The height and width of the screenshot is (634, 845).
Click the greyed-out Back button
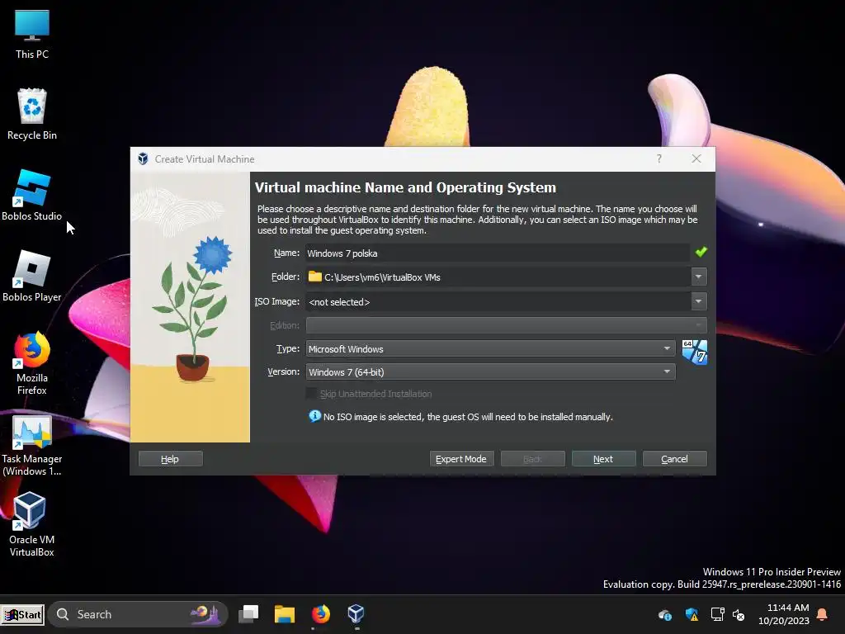coord(532,459)
